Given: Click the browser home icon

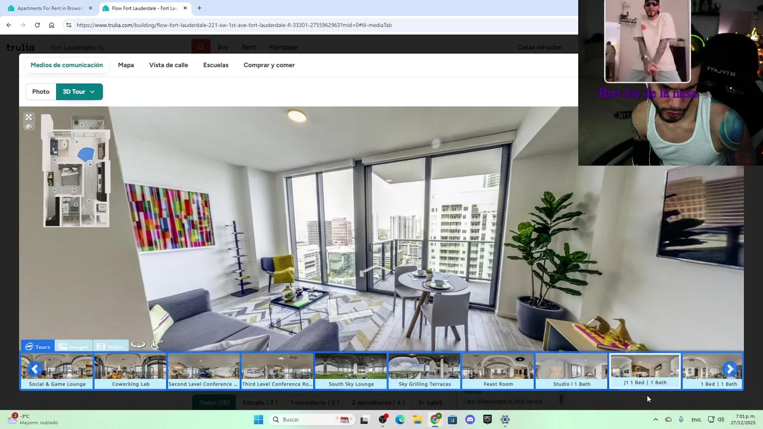Looking at the screenshot, I should [x=51, y=25].
